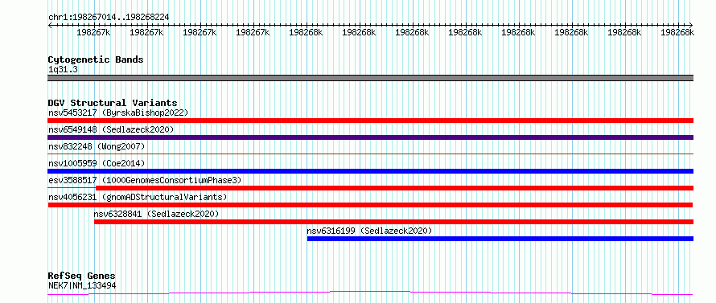Screen dimensions: 716x303
Task: Click the nsv5453217 (ByrskaBishop2022) label
Action: pyautogui.click(x=118, y=113)
